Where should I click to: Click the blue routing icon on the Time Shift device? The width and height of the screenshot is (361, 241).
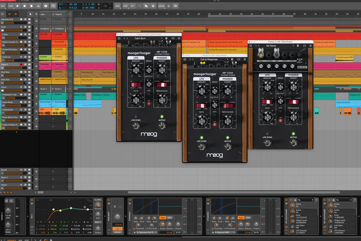click(114, 206)
